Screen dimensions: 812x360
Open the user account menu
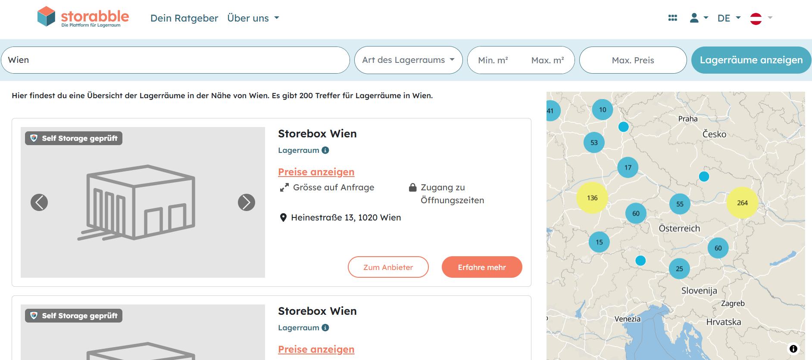(699, 18)
